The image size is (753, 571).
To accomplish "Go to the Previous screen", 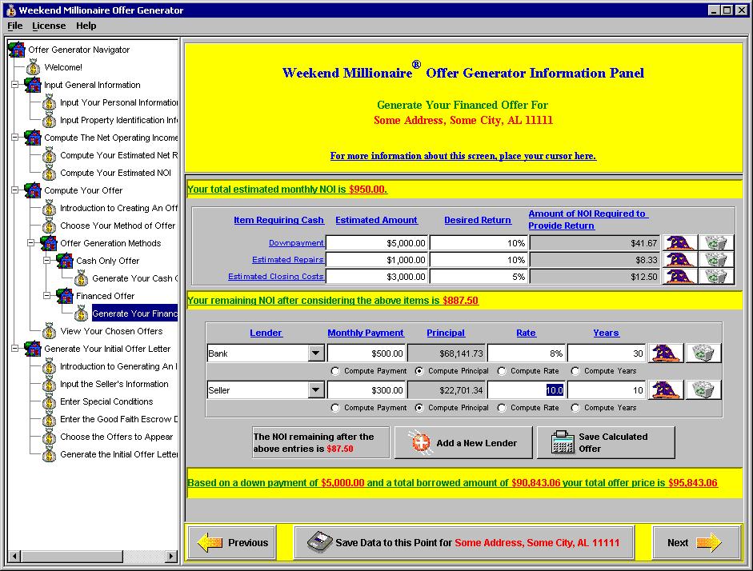I will [232, 543].
